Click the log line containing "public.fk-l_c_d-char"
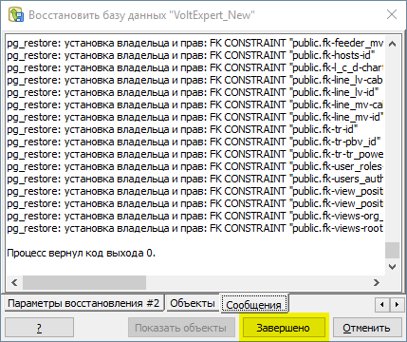407x342 pixels. [194, 67]
